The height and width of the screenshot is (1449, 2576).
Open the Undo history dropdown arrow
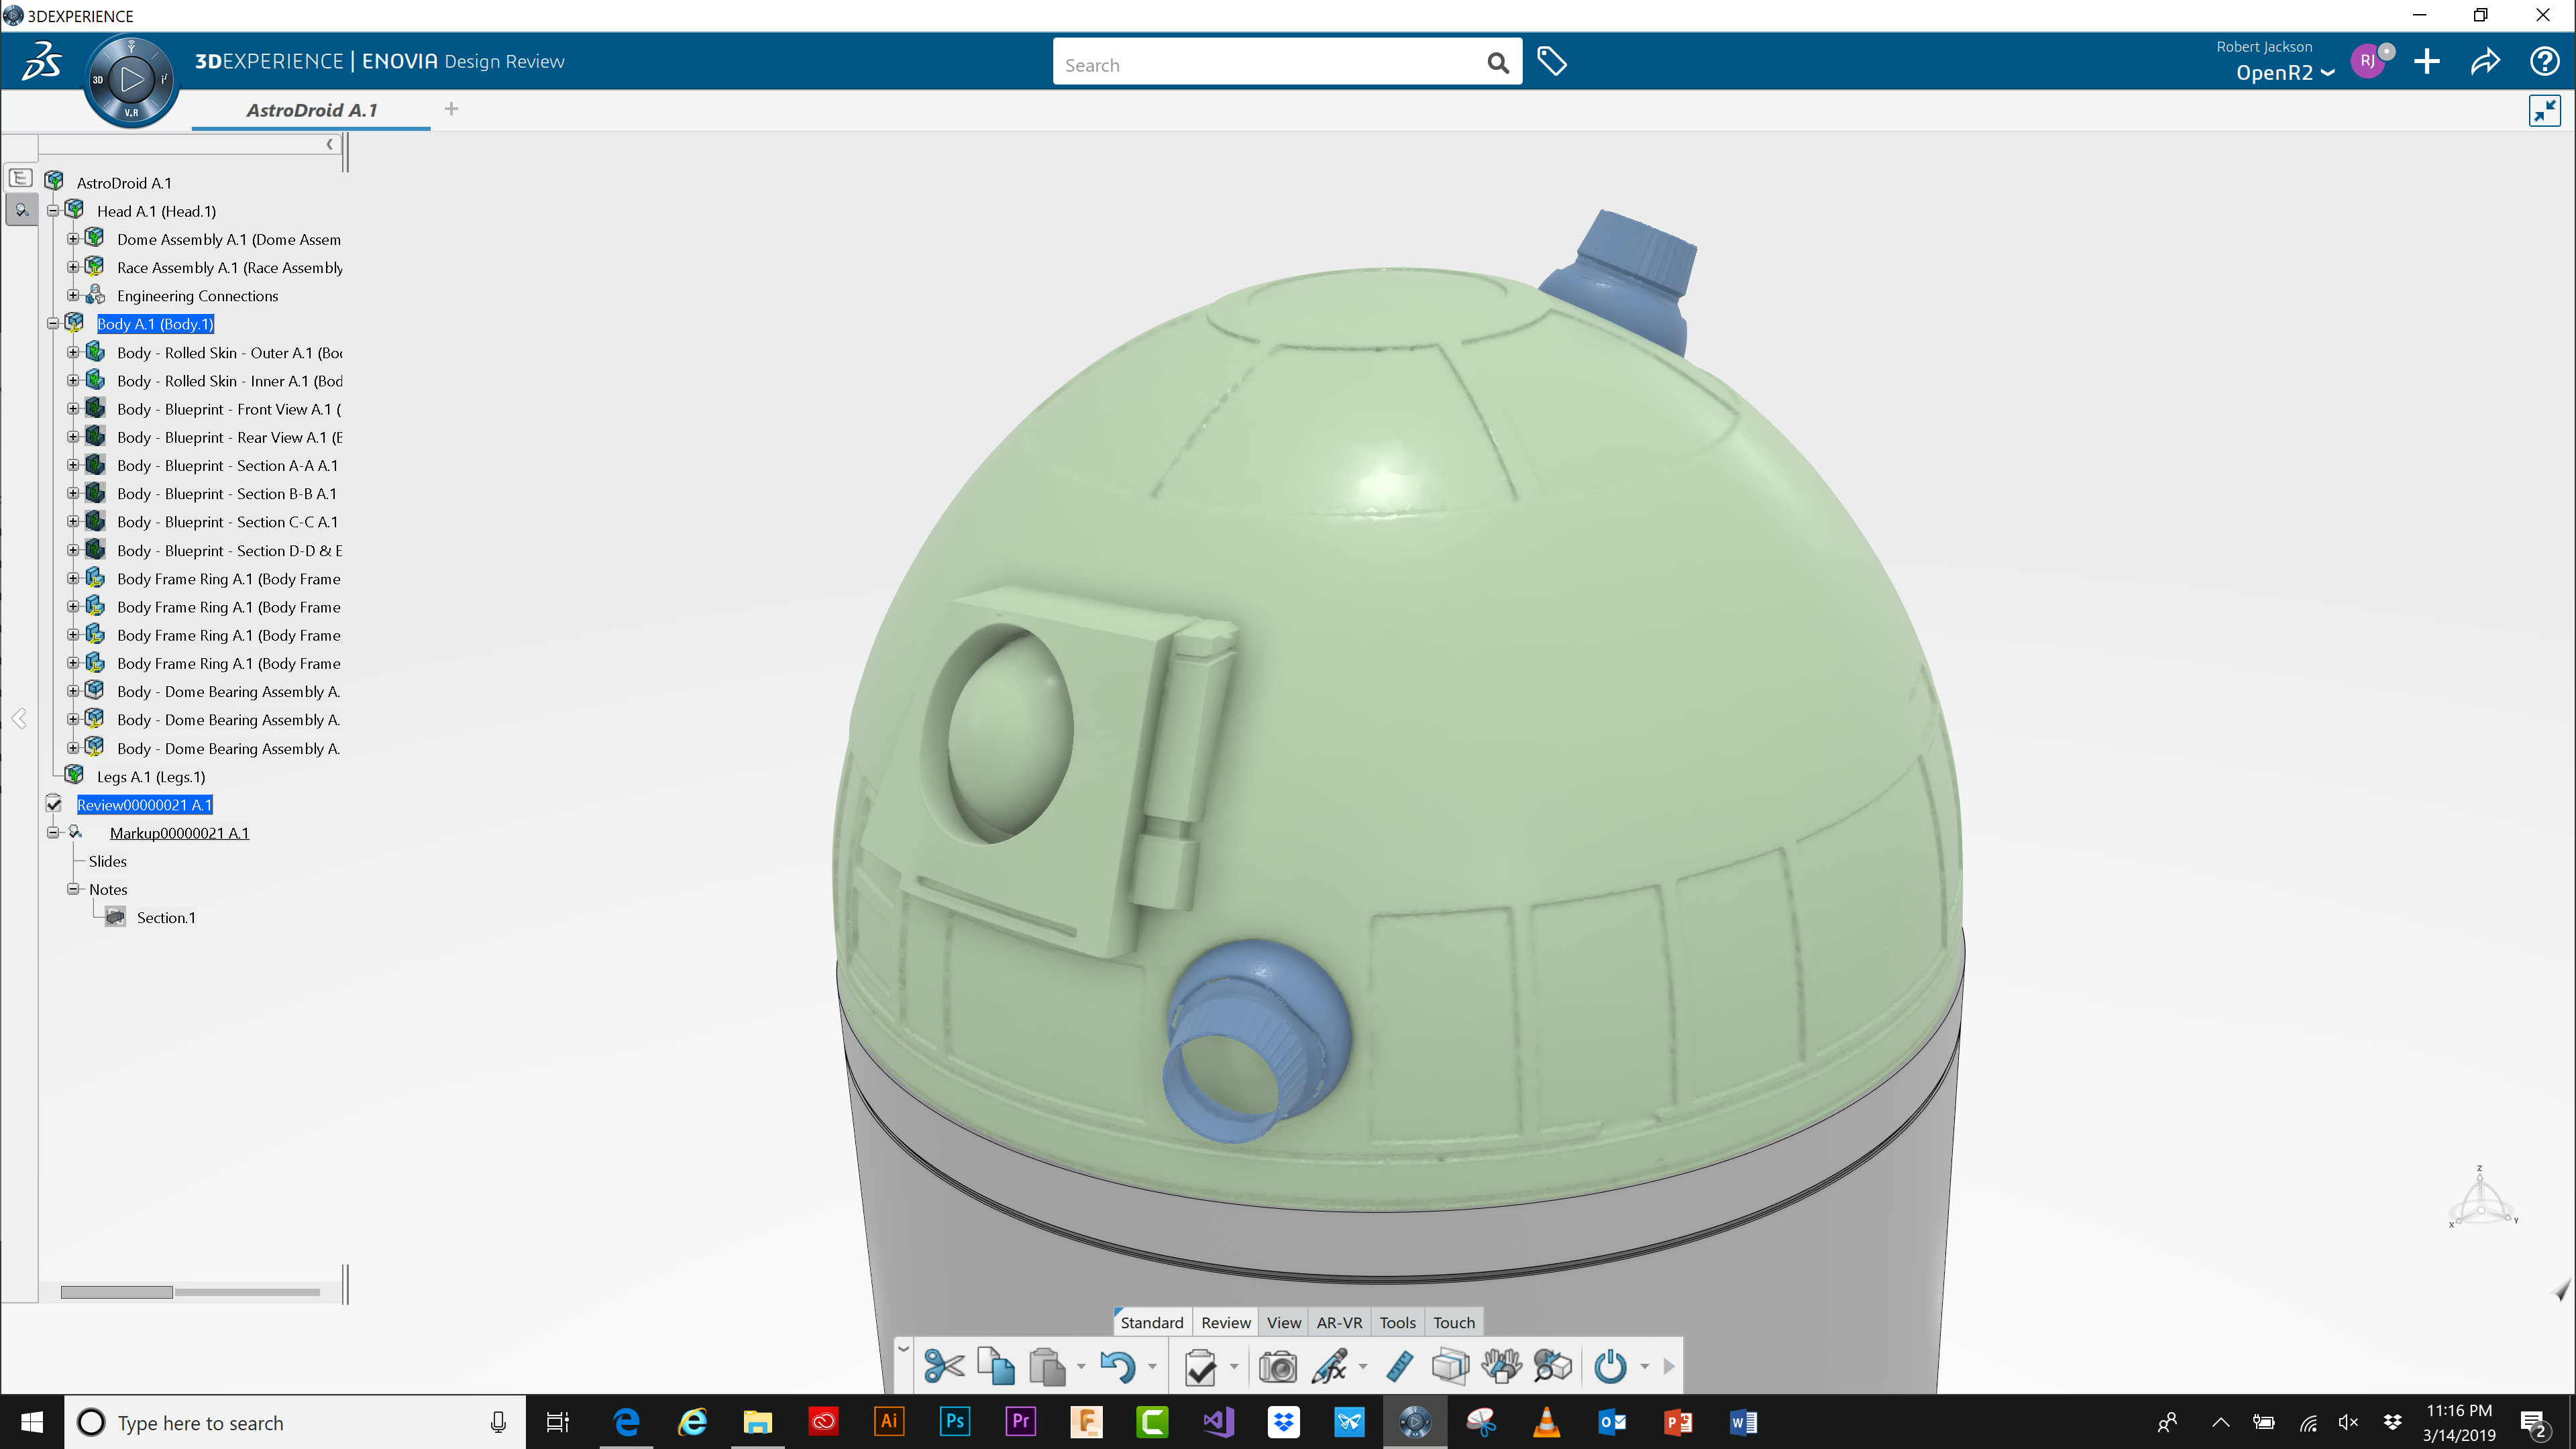[1151, 1367]
